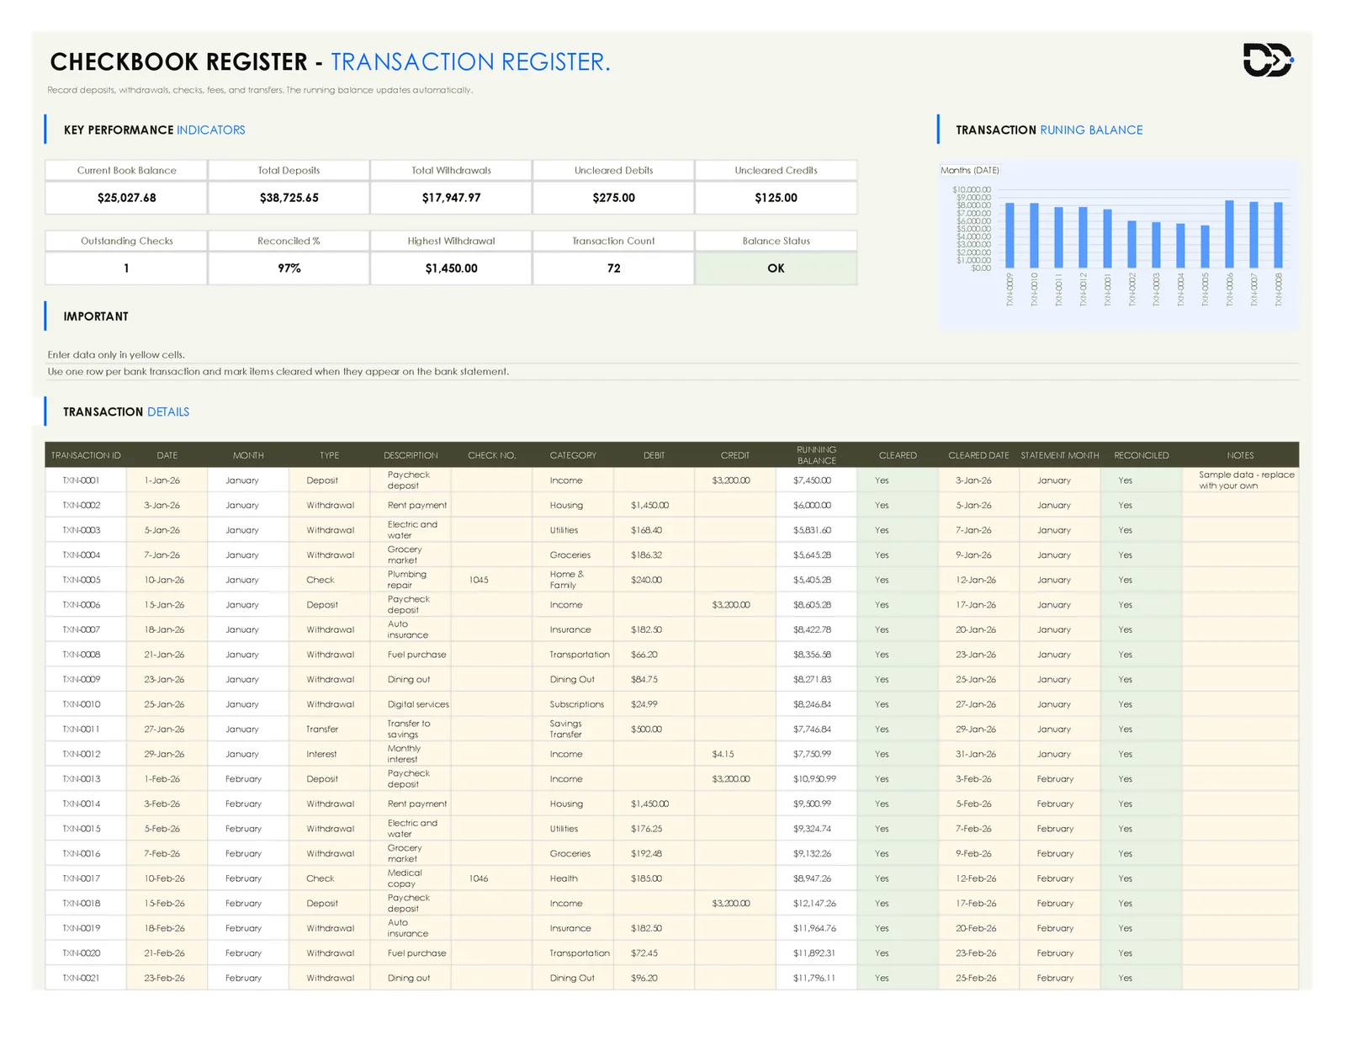This screenshot has height=1040, width=1346.
Task: Click the Balance Status OK cell
Action: pyautogui.click(x=776, y=268)
